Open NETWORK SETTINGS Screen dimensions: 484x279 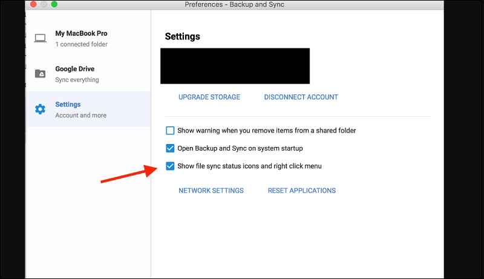(211, 191)
